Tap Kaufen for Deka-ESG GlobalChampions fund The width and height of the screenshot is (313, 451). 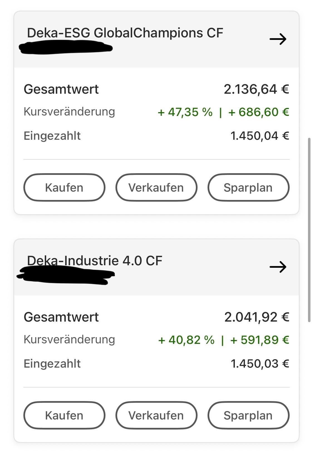pyautogui.click(x=64, y=187)
